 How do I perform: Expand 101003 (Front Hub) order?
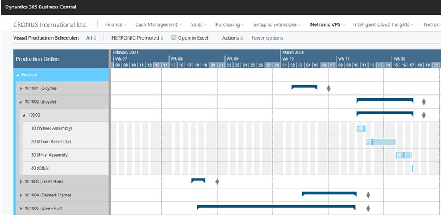[21, 182]
